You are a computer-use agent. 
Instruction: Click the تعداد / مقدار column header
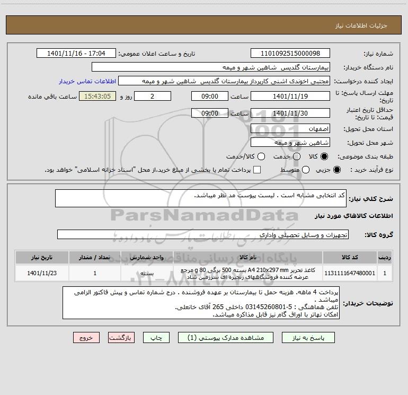pyautogui.click(x=95, y=257)
